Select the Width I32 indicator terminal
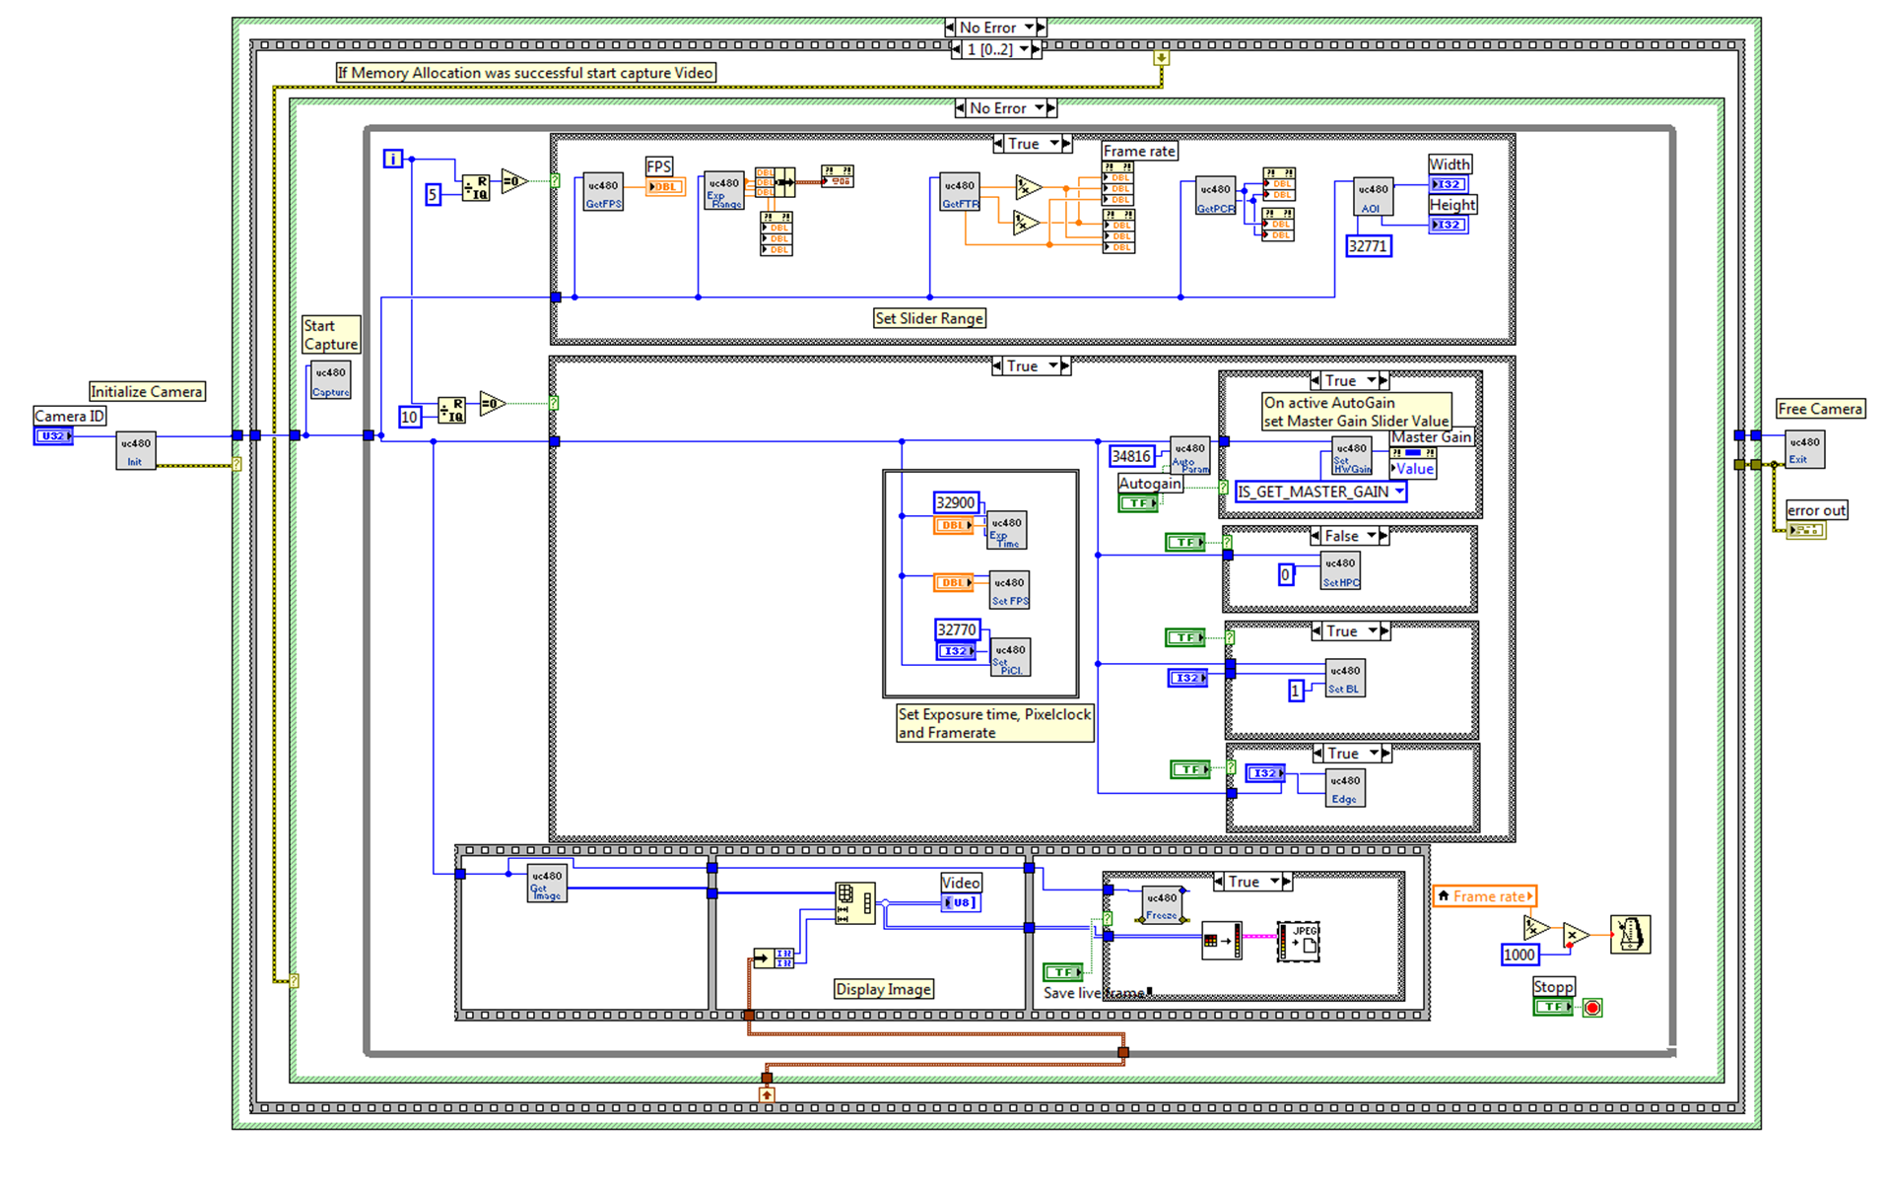The image size is (1888, 1187). [1448, 184]
